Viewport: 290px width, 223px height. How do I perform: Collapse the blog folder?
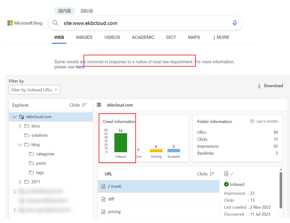[20, 145]
